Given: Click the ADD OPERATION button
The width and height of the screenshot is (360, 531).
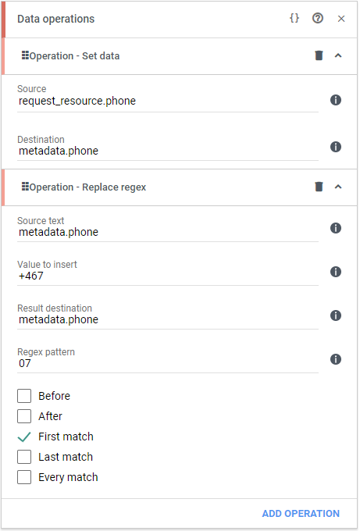Looking at the screenshot, I should tap(301, 513).
